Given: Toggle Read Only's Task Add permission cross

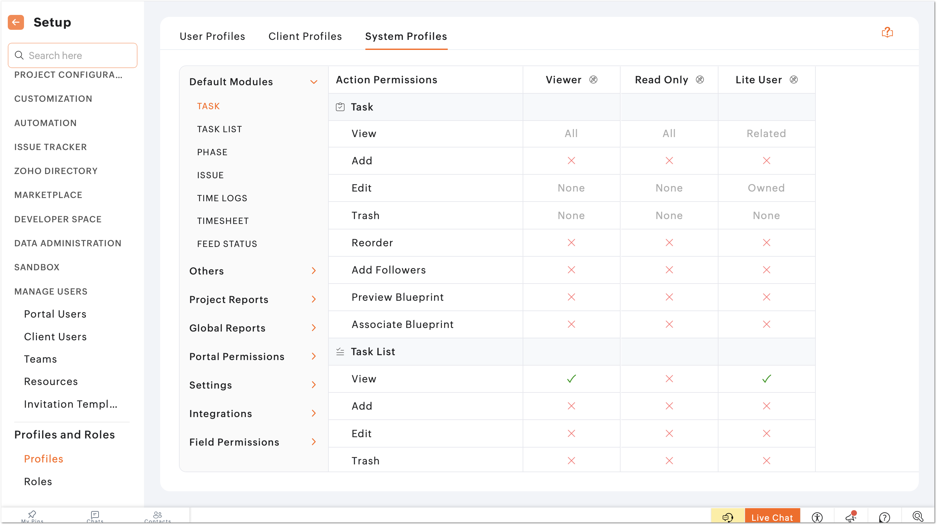Looking at the screenshot, I should [x=669, y=161].
